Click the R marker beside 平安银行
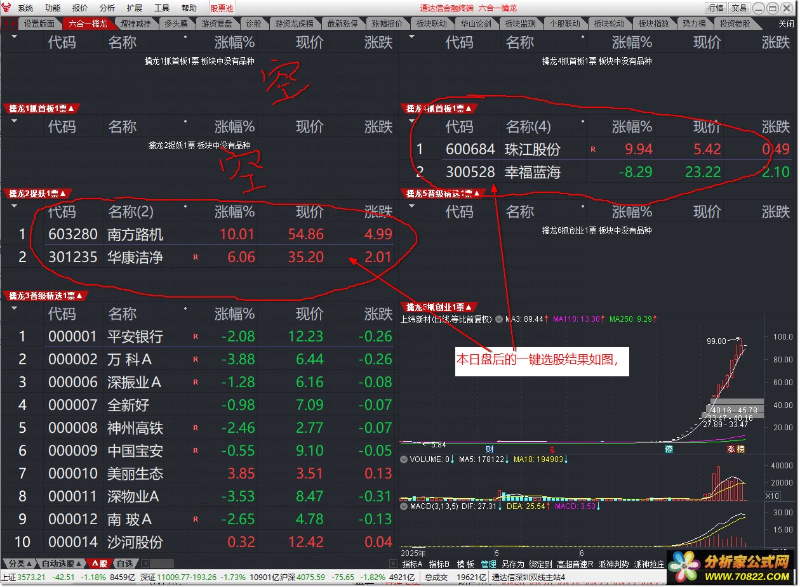This screenshot has width=800, height=587. (196, 336)
